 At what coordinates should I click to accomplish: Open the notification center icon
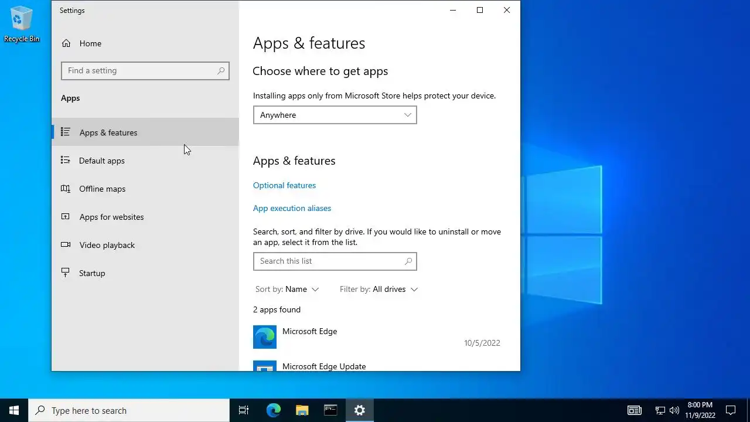pos(731,410)
